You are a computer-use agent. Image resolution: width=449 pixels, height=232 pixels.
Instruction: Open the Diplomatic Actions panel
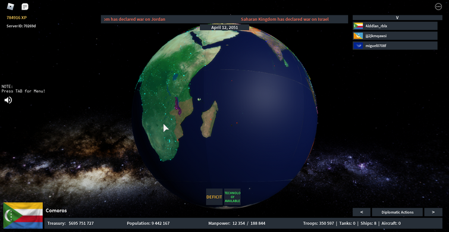coord(397,212)
